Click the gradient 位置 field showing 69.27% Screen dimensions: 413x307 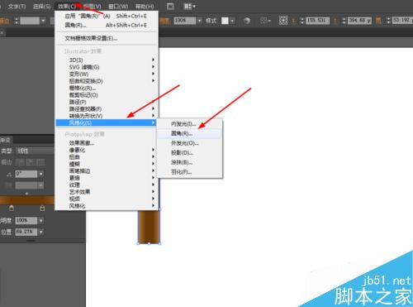pos(26,232)
